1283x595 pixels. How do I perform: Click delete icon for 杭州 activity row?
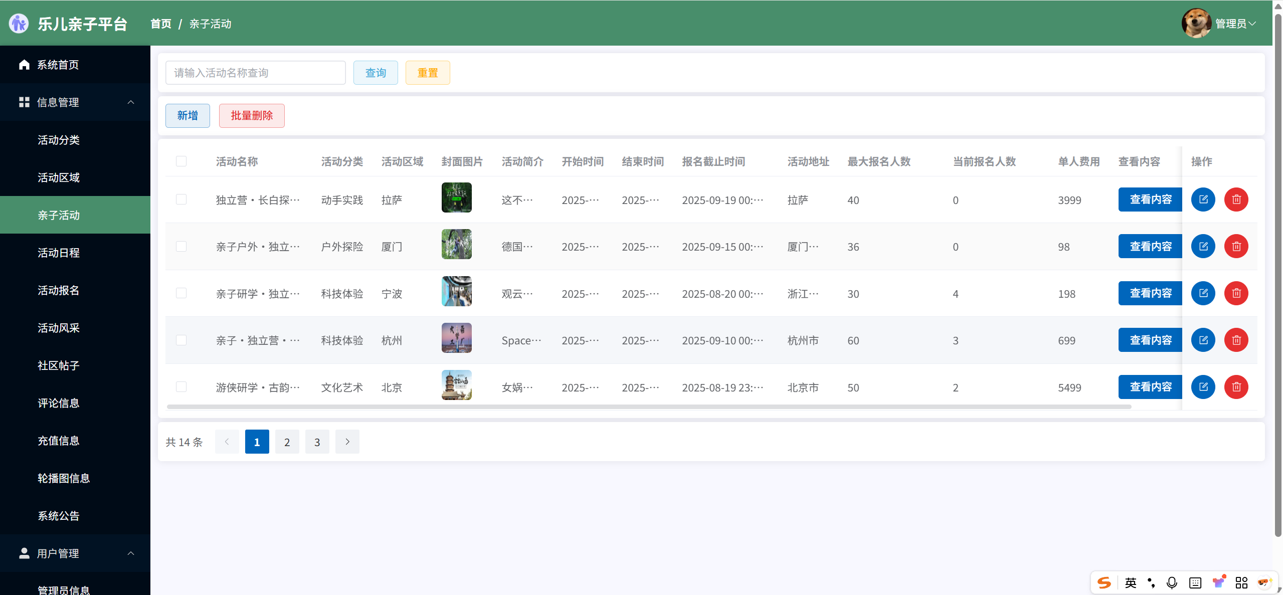(x=1236, y=340)
